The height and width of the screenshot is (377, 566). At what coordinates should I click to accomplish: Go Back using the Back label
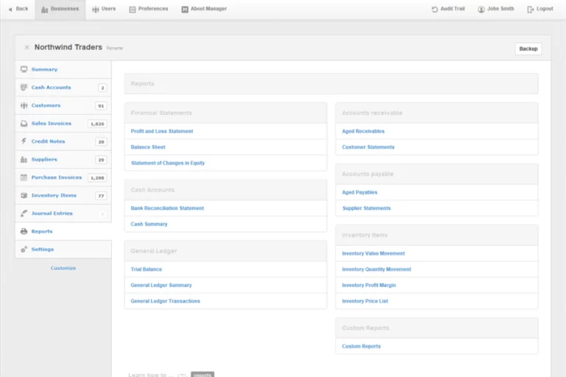(21, 9)
